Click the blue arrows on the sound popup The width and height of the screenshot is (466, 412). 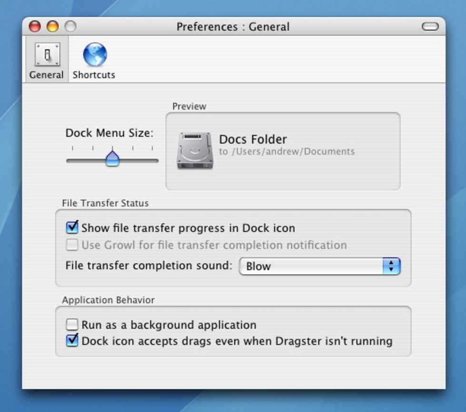click(x=391, y=266)
